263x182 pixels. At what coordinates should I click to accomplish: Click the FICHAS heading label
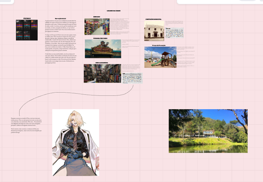pyautogui.click(x=27, y=18)
